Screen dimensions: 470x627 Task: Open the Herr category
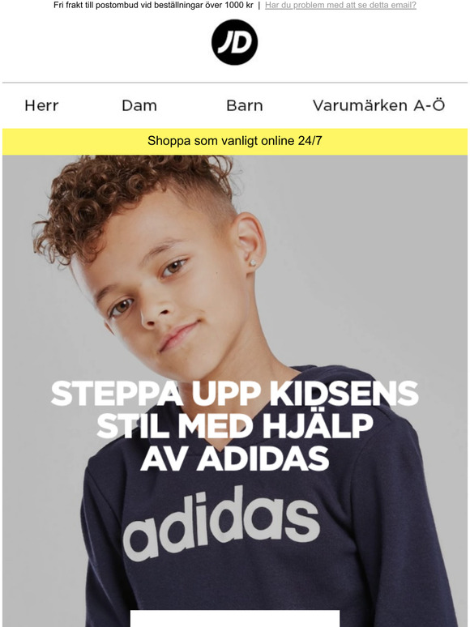point(41,105)
